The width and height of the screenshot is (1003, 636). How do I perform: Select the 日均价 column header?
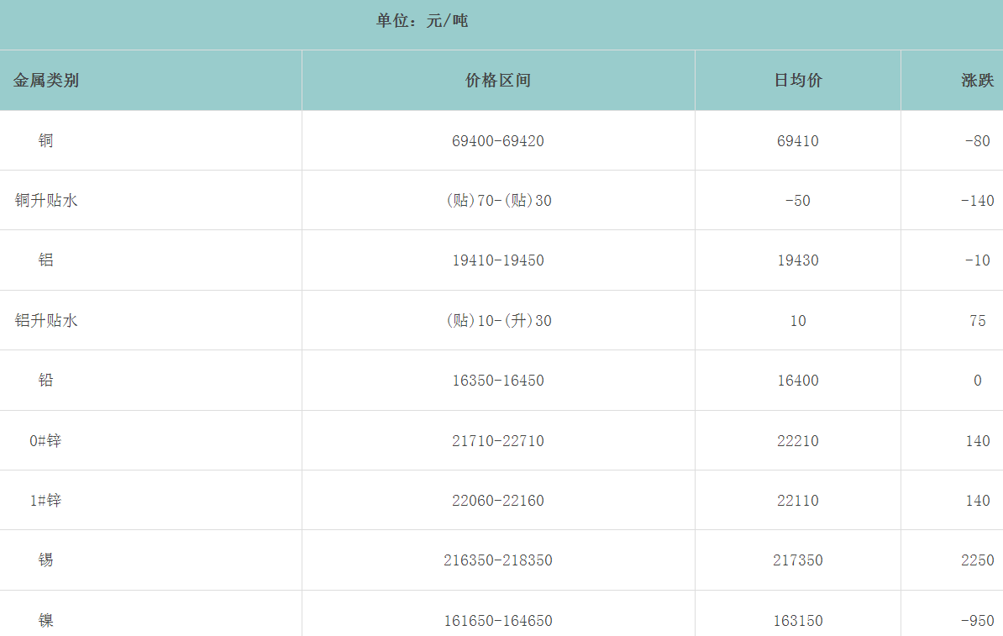pos(797,81)
